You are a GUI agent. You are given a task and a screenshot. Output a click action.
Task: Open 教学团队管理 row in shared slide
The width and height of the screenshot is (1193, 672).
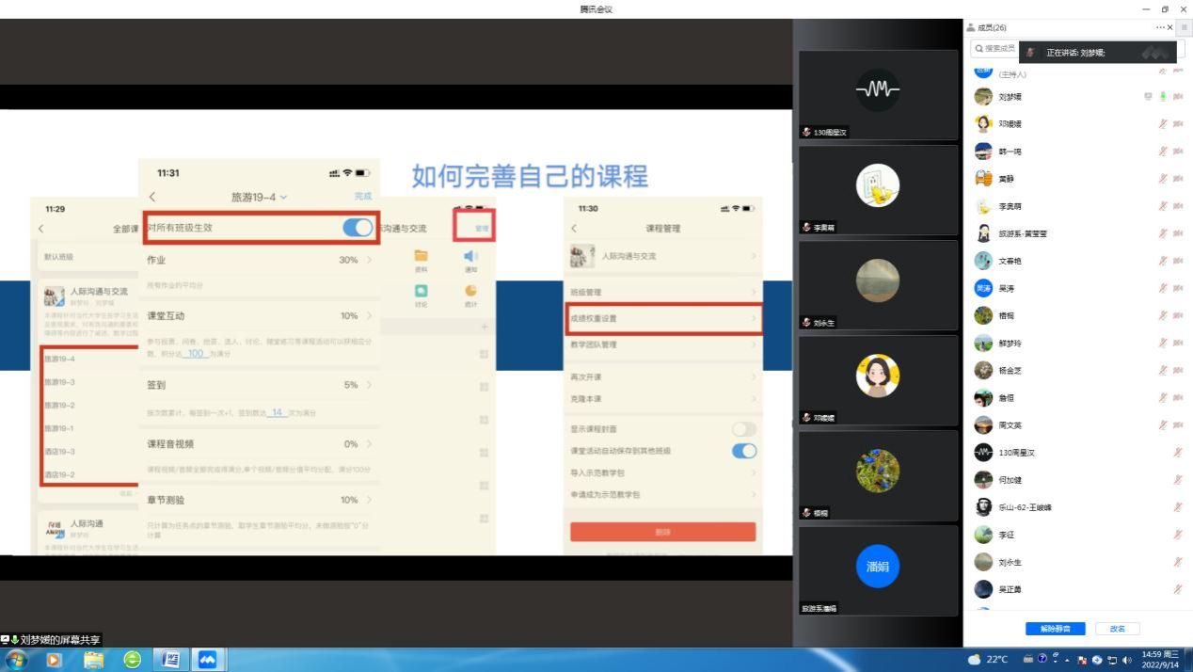point(663,344)
